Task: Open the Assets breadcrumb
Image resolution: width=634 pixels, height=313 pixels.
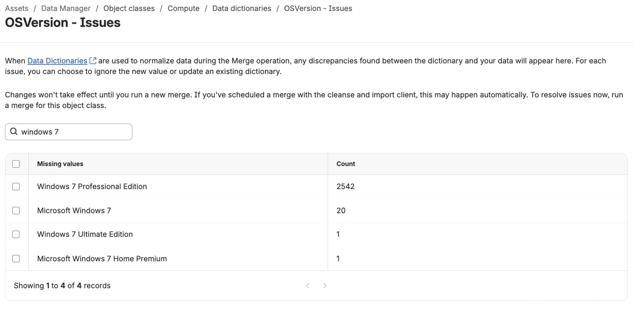Action: pos(17,8)
